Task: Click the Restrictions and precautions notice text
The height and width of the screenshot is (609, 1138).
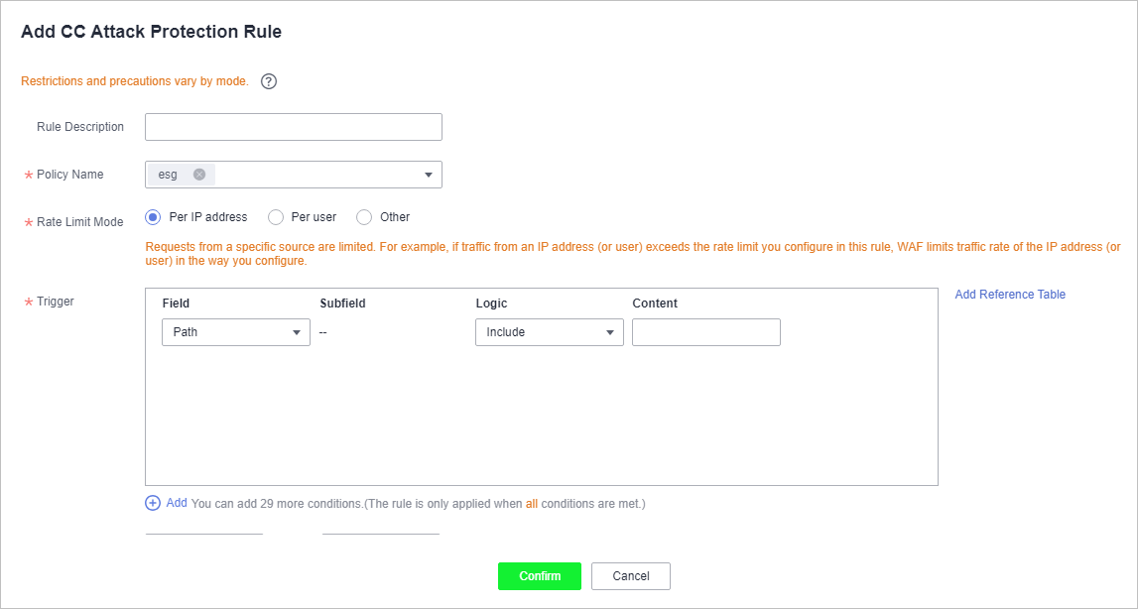Action: pos(135,81)
